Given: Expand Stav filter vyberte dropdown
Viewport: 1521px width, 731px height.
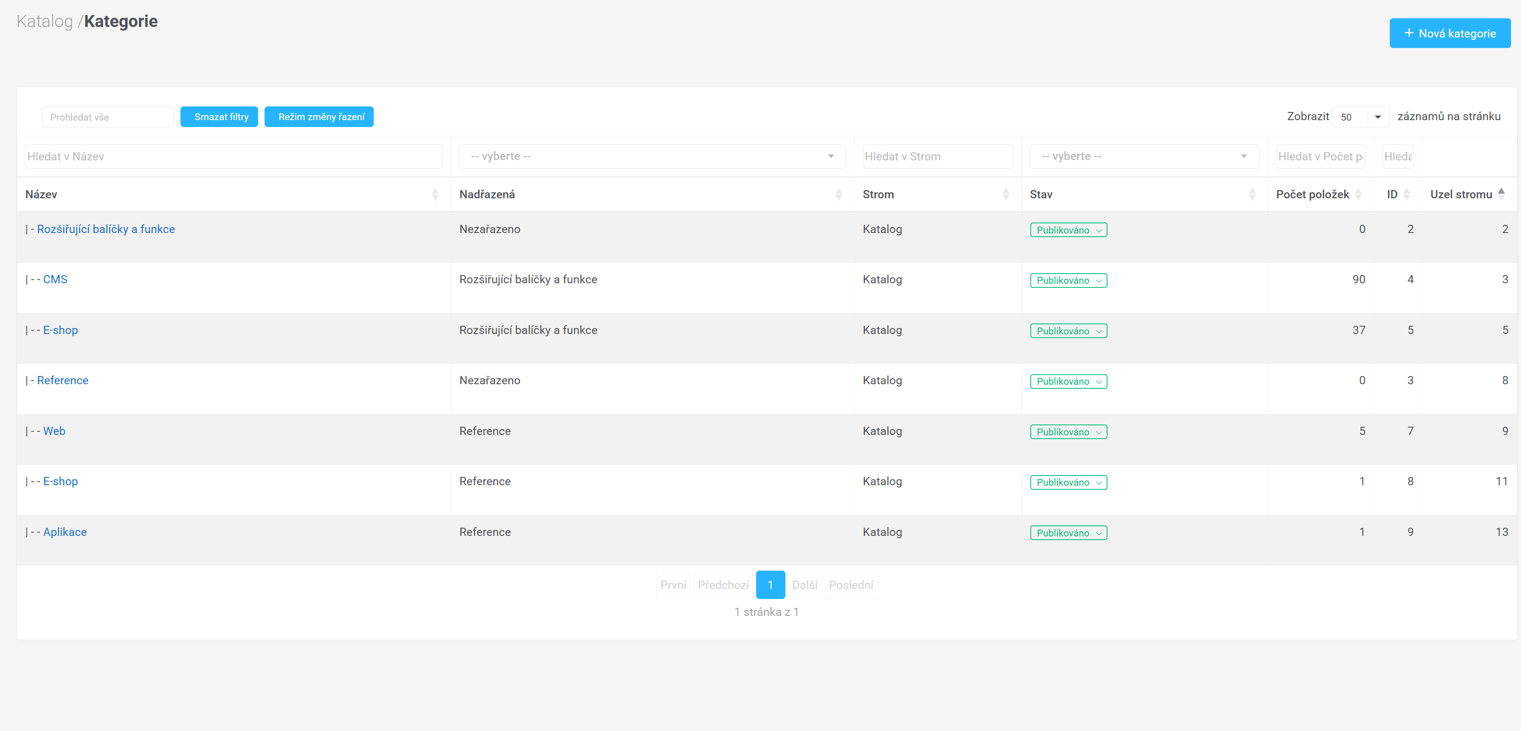Looking at the screenshot, I should pyautogui.click(x=1144, y=156).
